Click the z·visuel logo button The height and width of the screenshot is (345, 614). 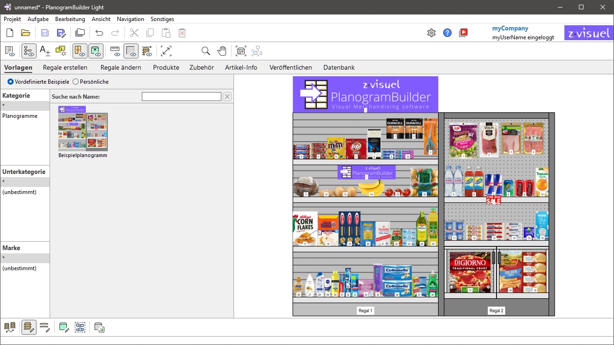coord(589,33)
